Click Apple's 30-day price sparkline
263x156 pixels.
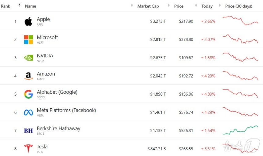pos(240,20)
